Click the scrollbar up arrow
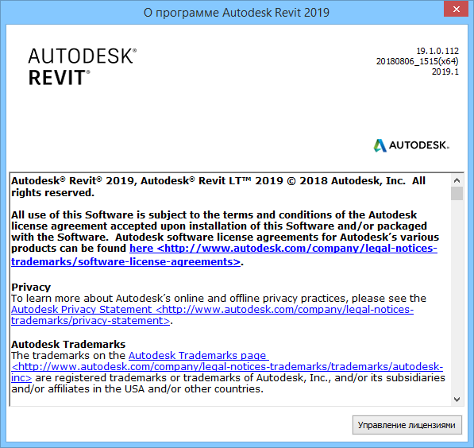The width and height of the screenshot is (474, 448). click(x=457, y=180)
